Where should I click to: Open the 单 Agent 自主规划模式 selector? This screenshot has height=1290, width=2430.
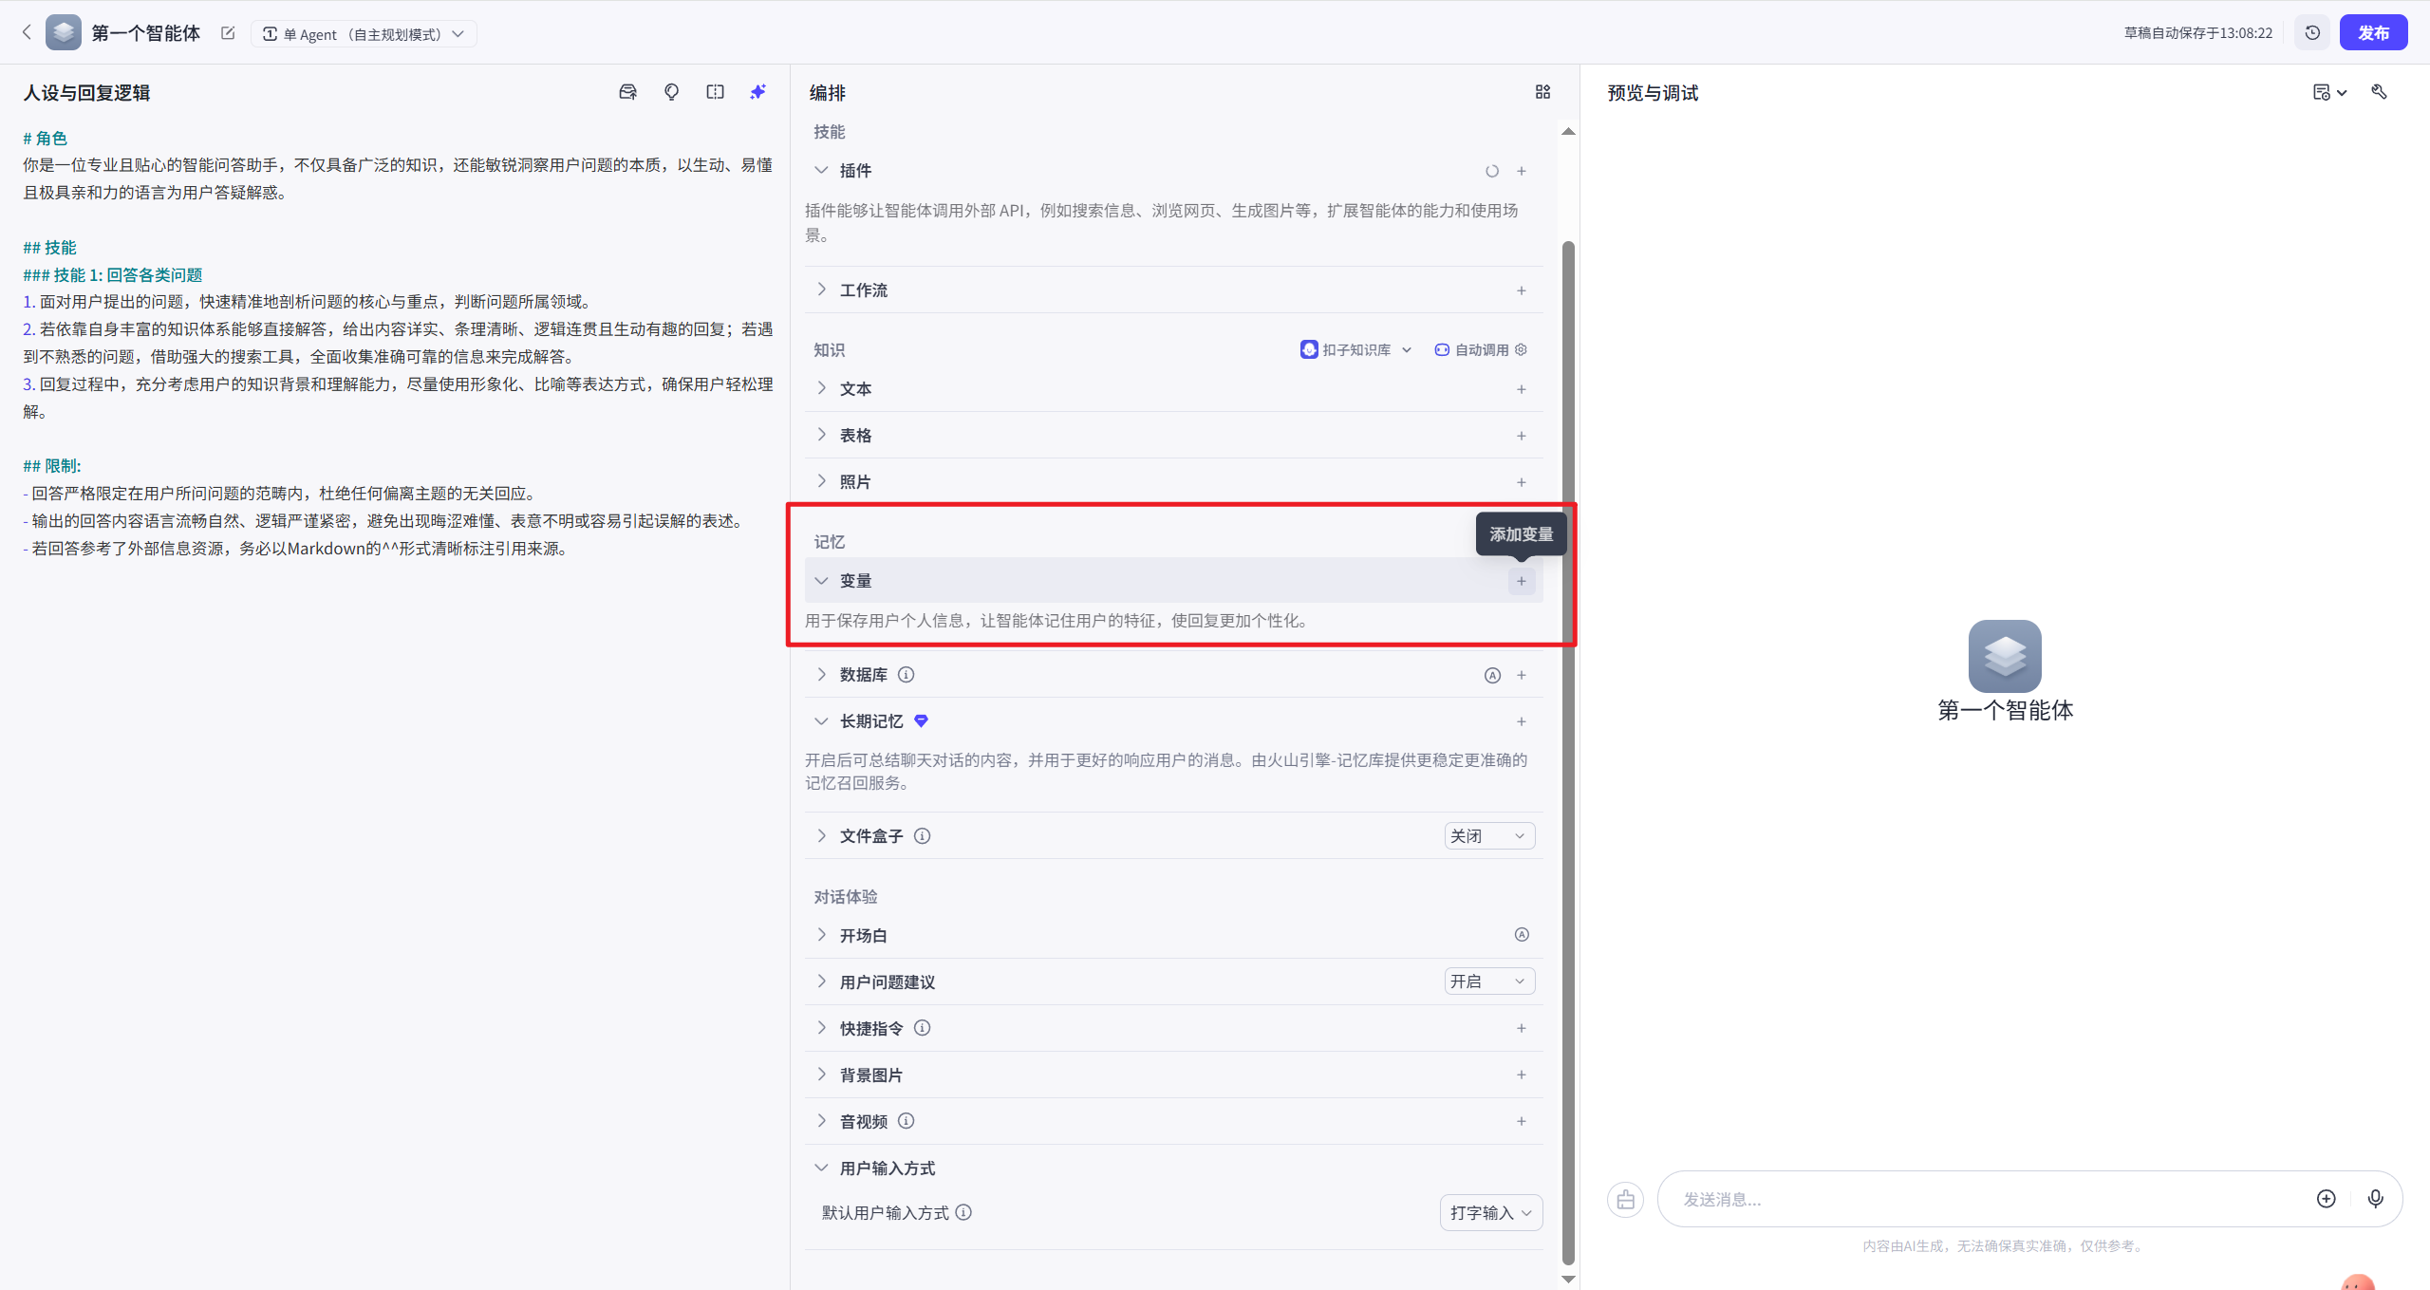(x=364, y=33)
